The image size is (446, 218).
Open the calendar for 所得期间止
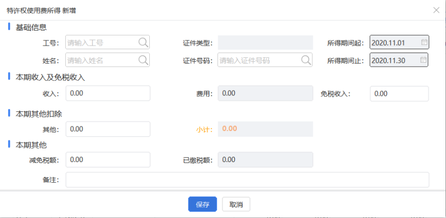click(x=423, y=60)
